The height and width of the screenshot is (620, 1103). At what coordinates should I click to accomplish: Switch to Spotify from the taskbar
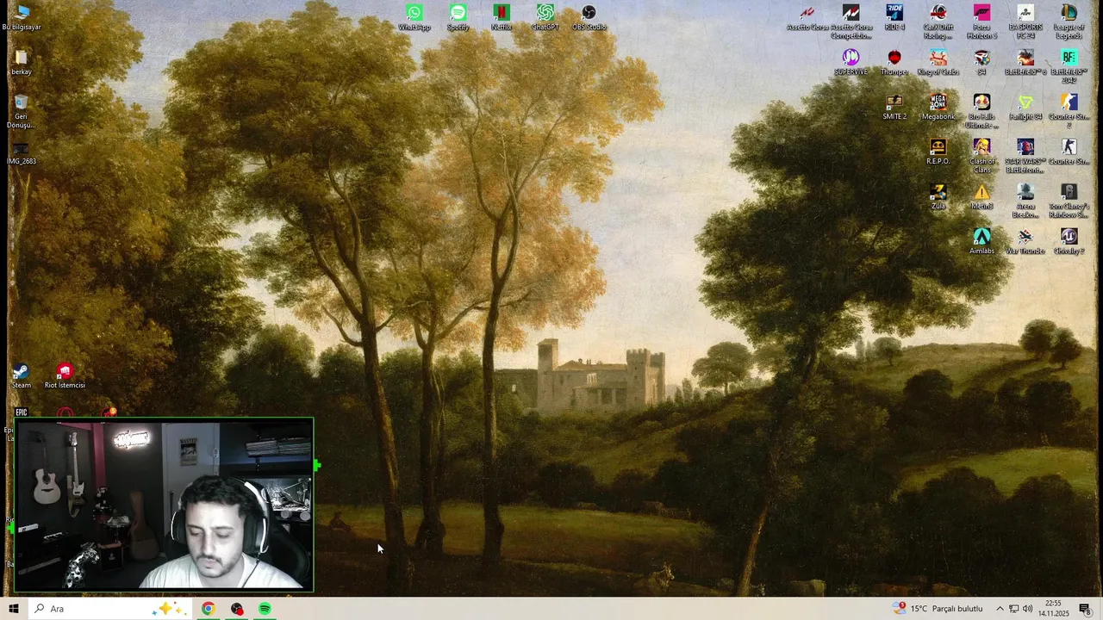point(265,609)
